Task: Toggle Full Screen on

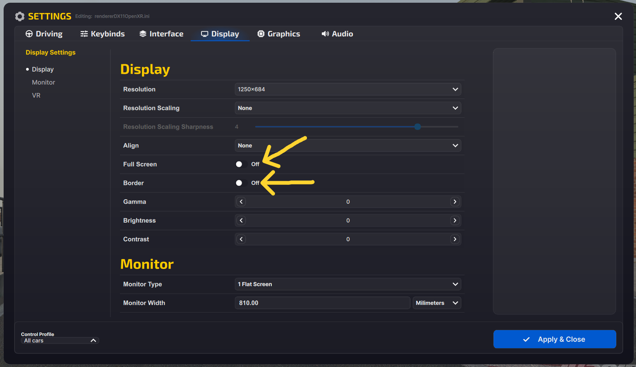Action: coord(239,164)
